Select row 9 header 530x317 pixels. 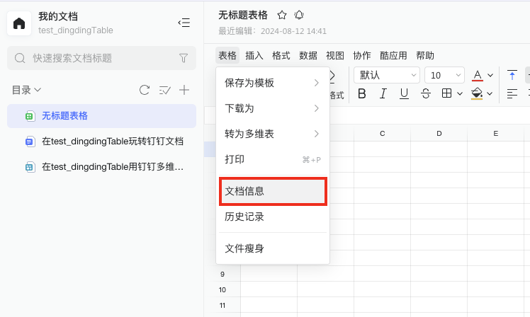click(x=222, y=274)
